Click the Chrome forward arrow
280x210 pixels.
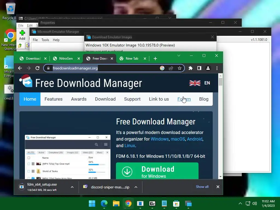pyautogui.click(x=28, y=68)
